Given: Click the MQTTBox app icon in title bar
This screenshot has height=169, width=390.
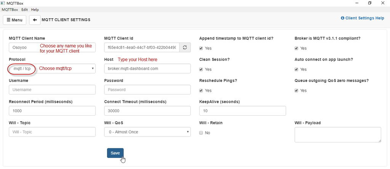Looking at the screenshot, I should pyautogui.click(x=3, y=3).
